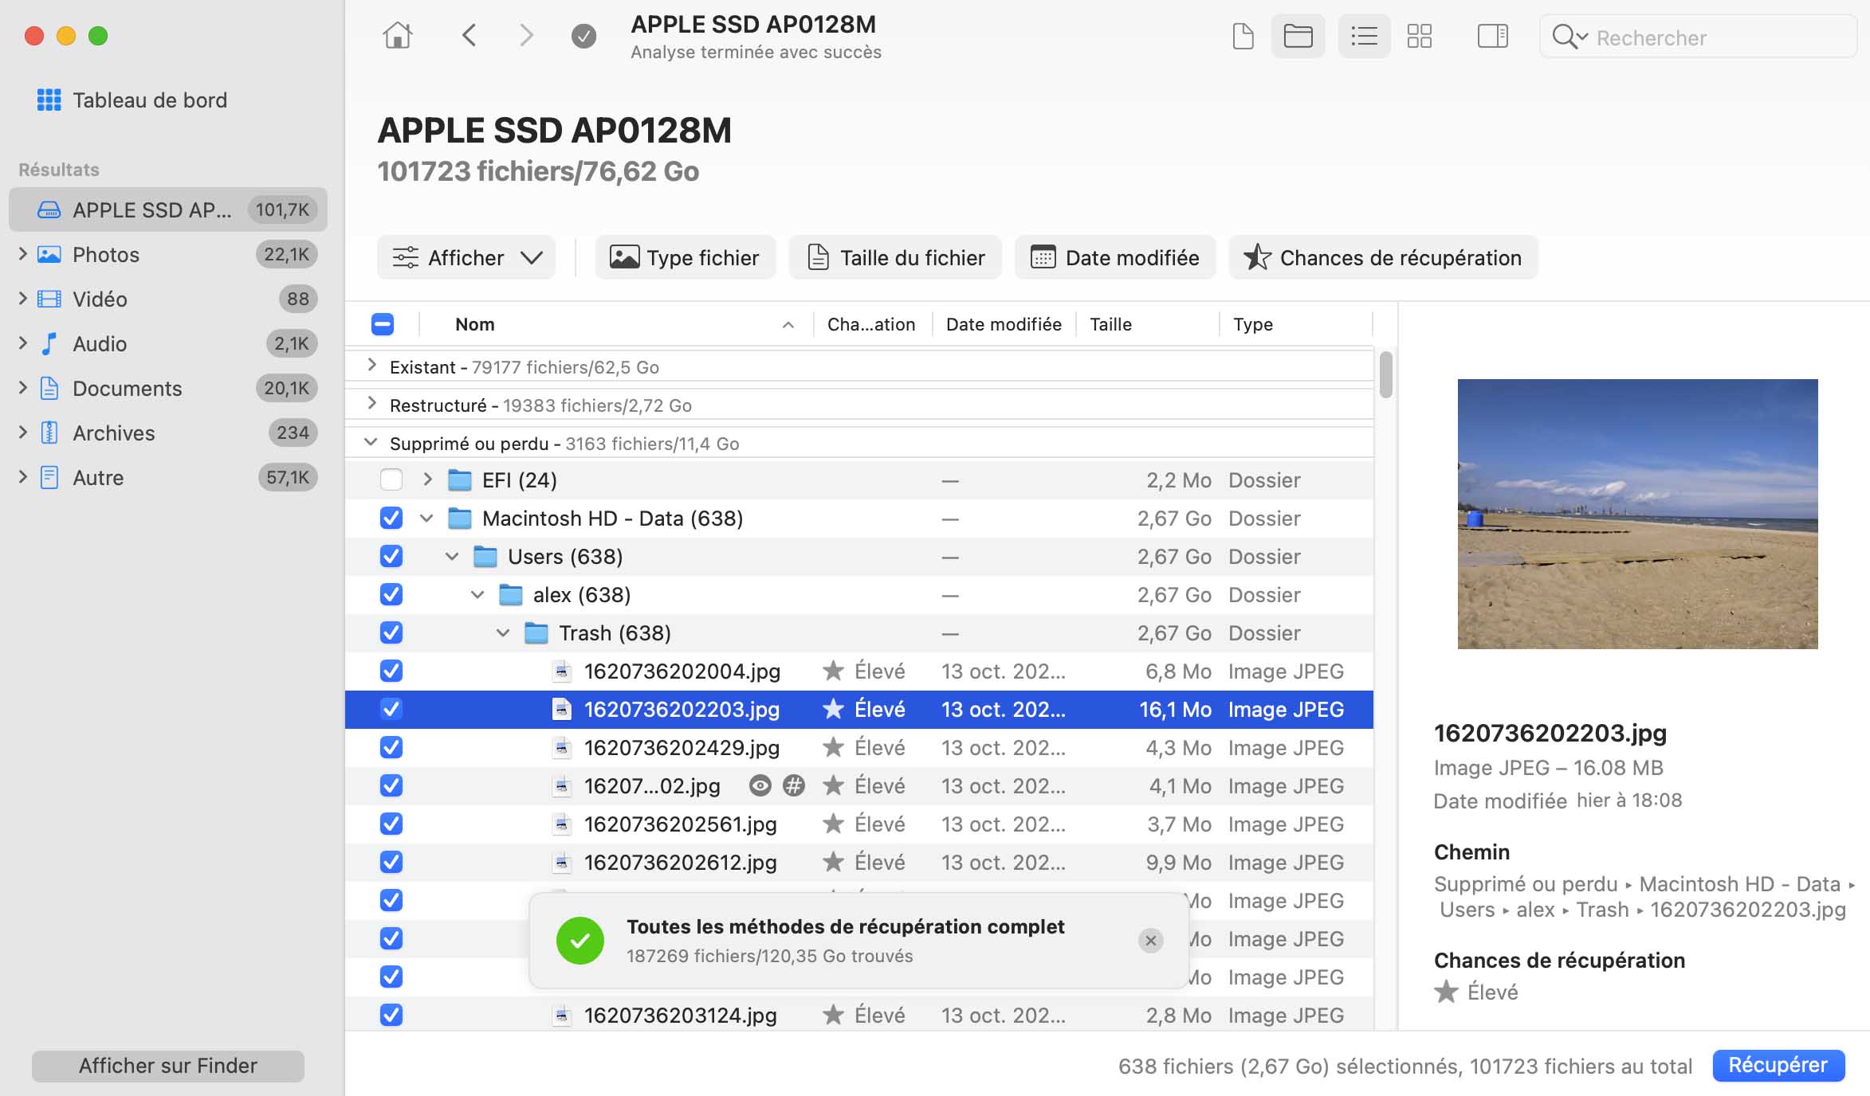The width and height of the screenshot is (1870, 1096).
Task: Click the search magnifier icon
Action: 1569,37
